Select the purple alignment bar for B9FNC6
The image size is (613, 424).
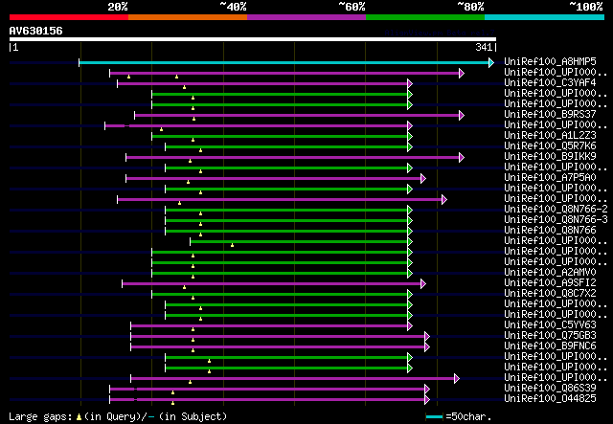(x=278, y=347)
